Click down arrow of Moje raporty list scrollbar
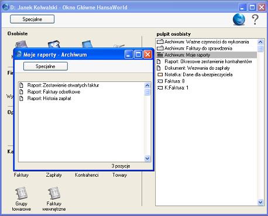 (x=147, y=159)
